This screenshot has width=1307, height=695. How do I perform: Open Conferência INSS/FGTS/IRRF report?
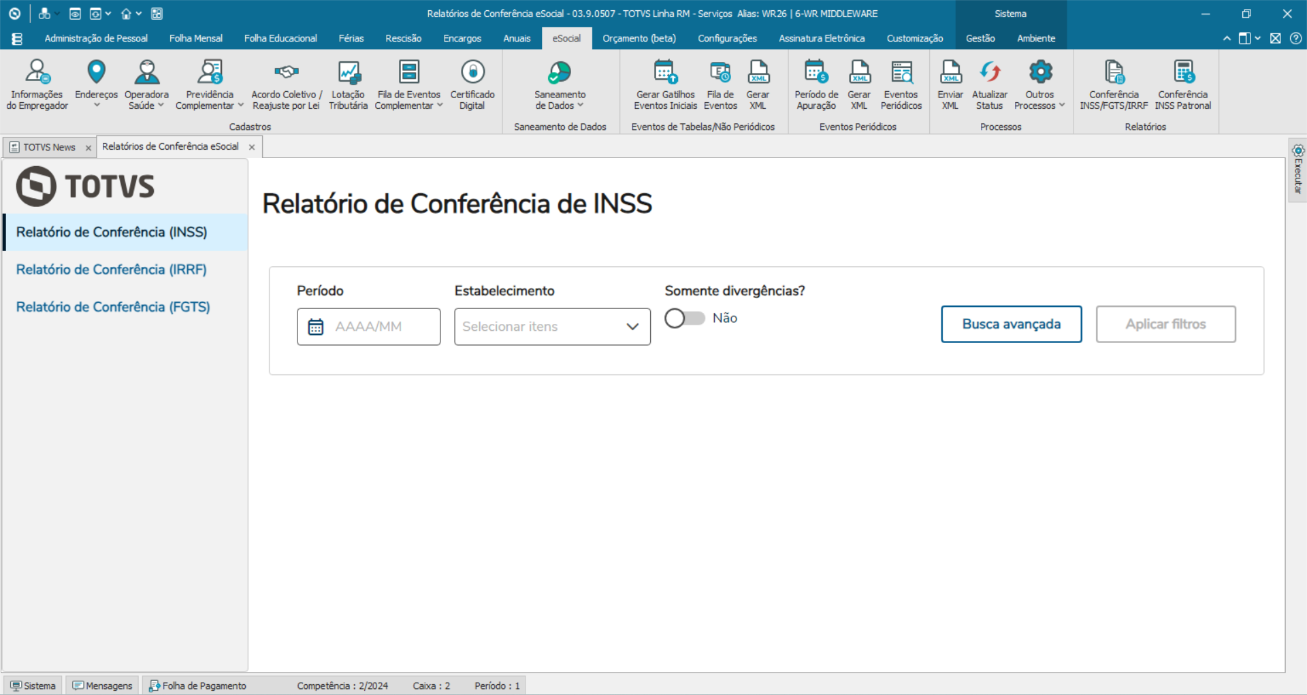(1114, 84)
